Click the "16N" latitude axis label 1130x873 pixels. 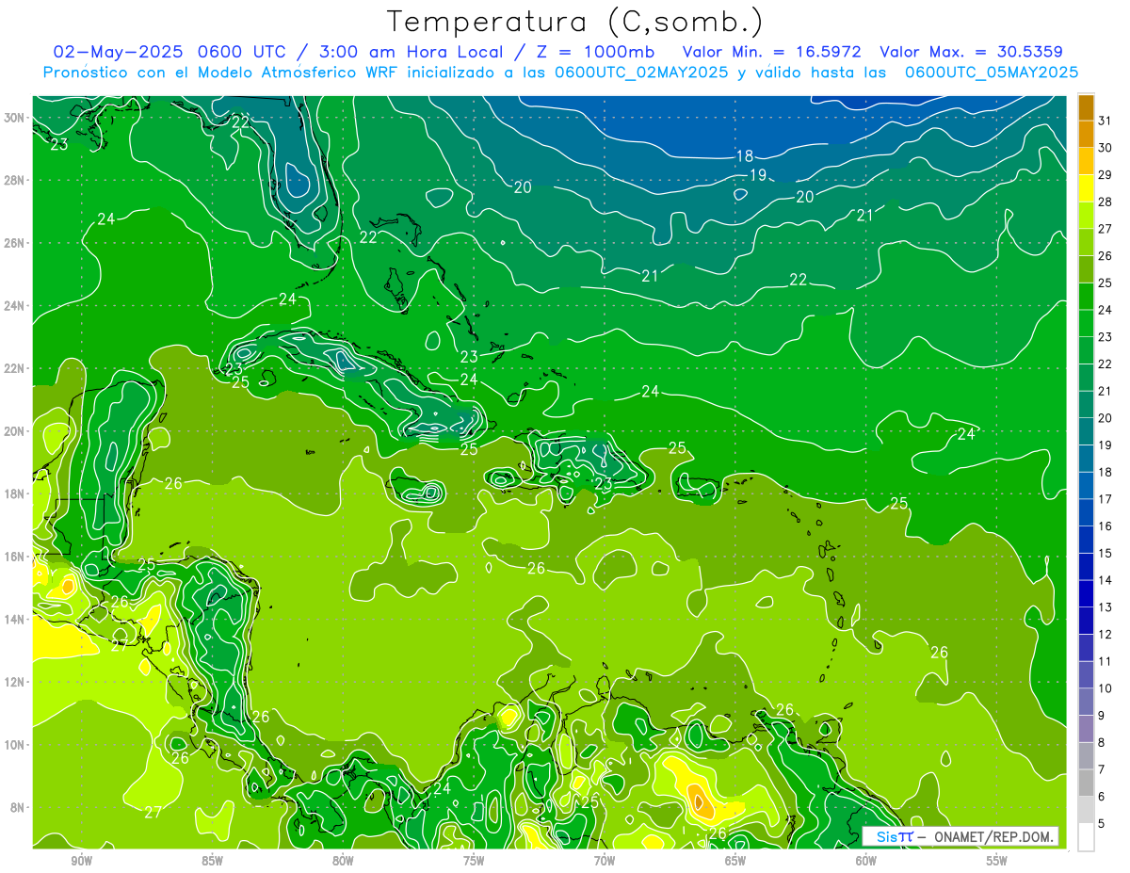point(15,557)
